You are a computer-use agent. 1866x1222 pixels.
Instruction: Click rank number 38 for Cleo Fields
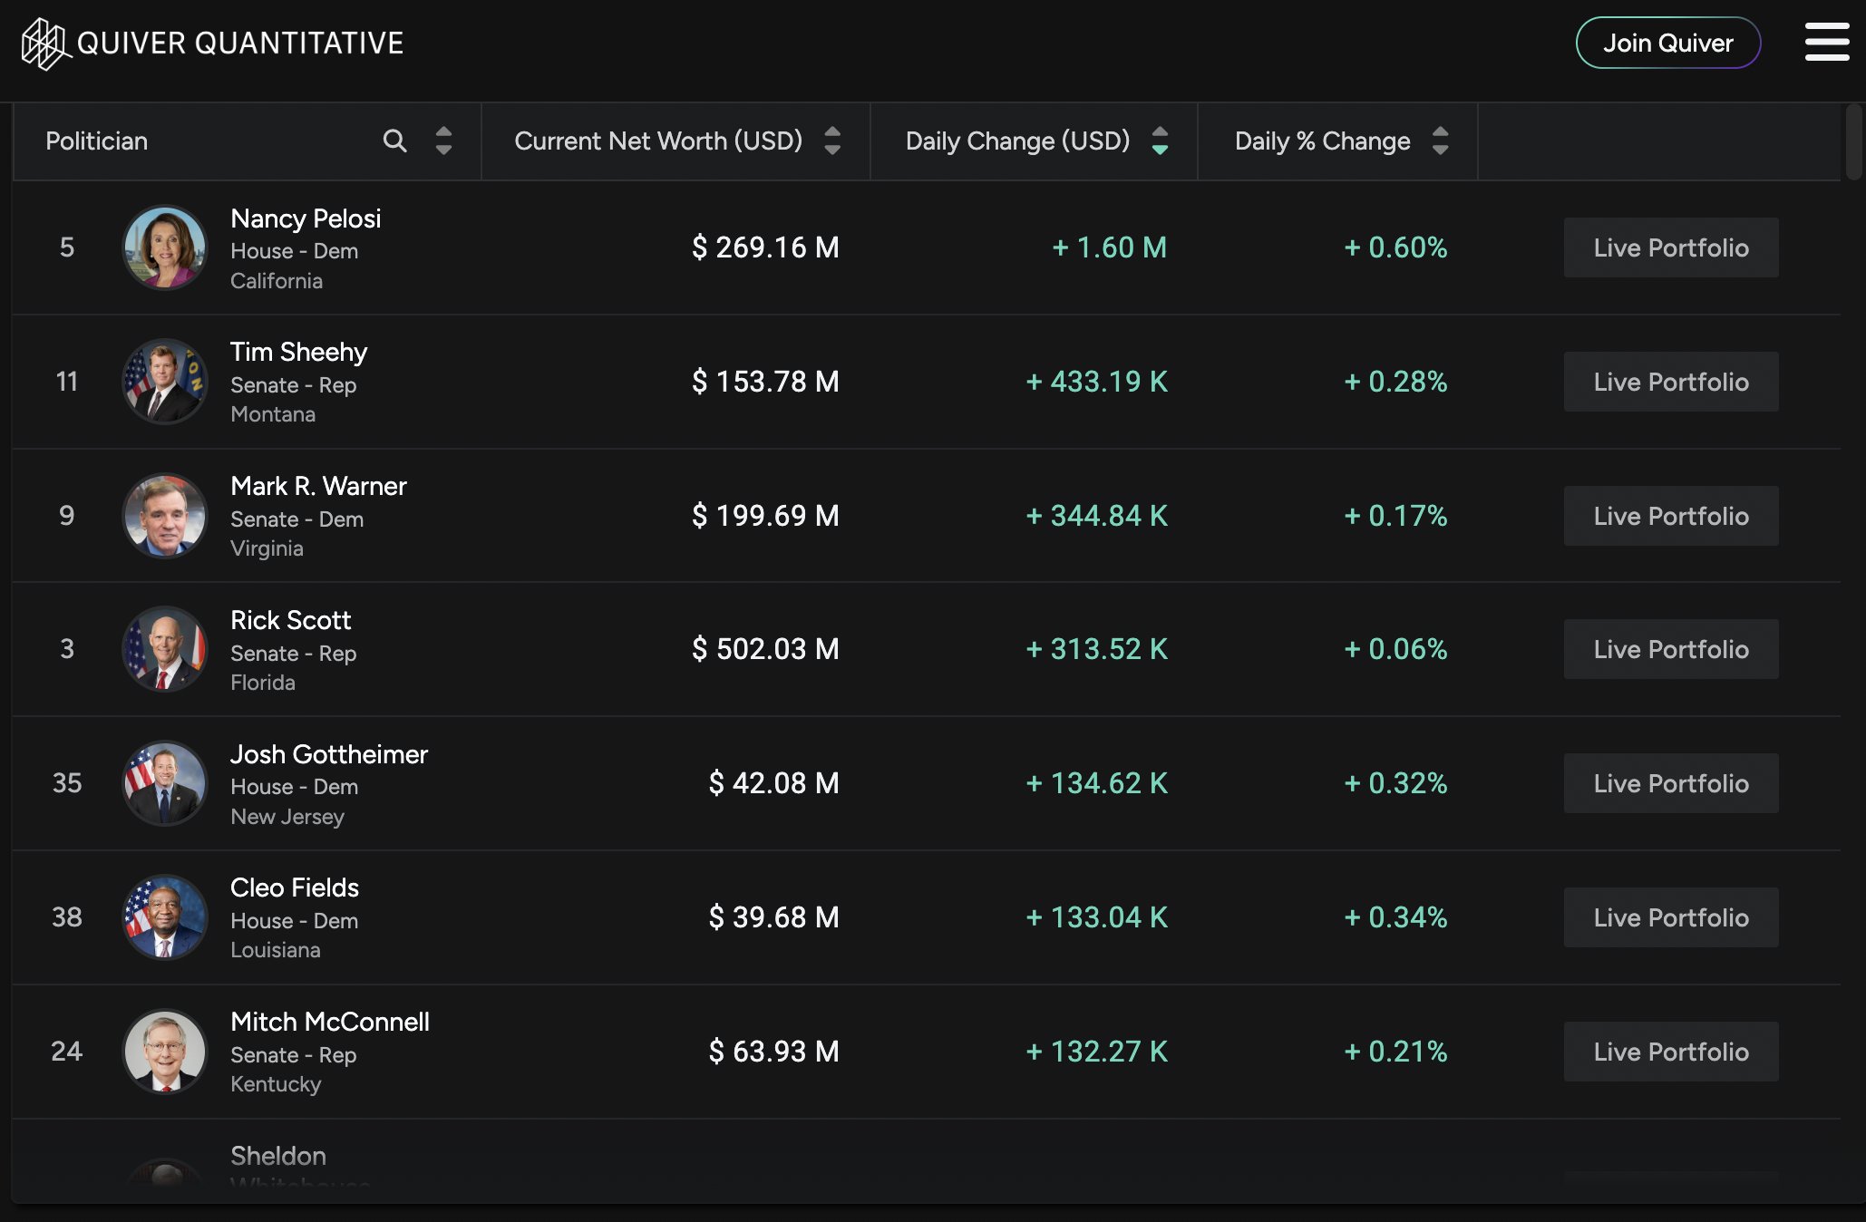point(67,917)
